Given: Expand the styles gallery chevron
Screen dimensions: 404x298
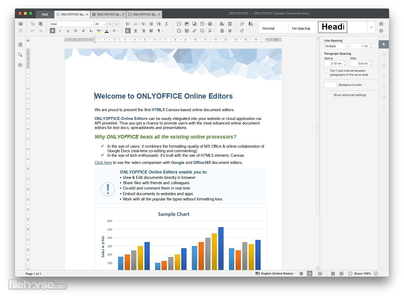Looking at the screenshot, I should [371, 27].
